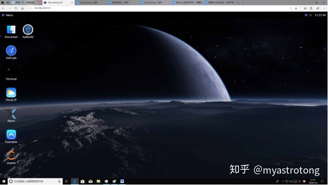Screen dimensions: 328x185
Task: Close the Aid Learning OS tab
Action: coord(72,2)
